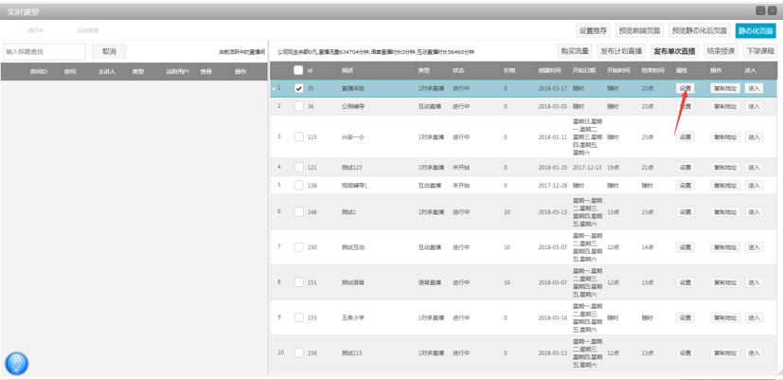Click 设置 button for row id 35
Screen dimensions: 783x380
(x=685, y=88)
